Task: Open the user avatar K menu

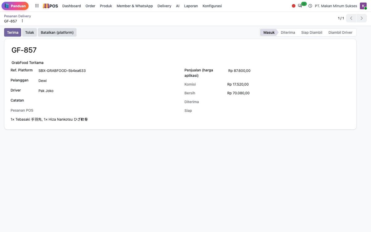Action: click(363, 6)
